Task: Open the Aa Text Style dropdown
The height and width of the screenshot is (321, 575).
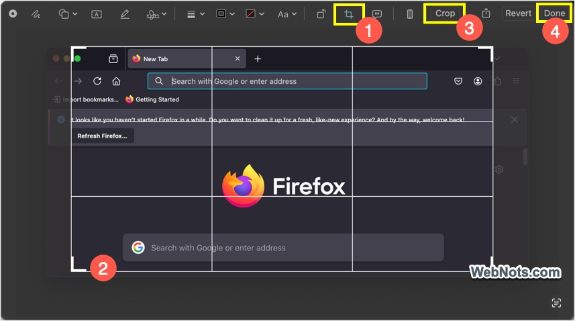Action: click(x=286, y=14)
